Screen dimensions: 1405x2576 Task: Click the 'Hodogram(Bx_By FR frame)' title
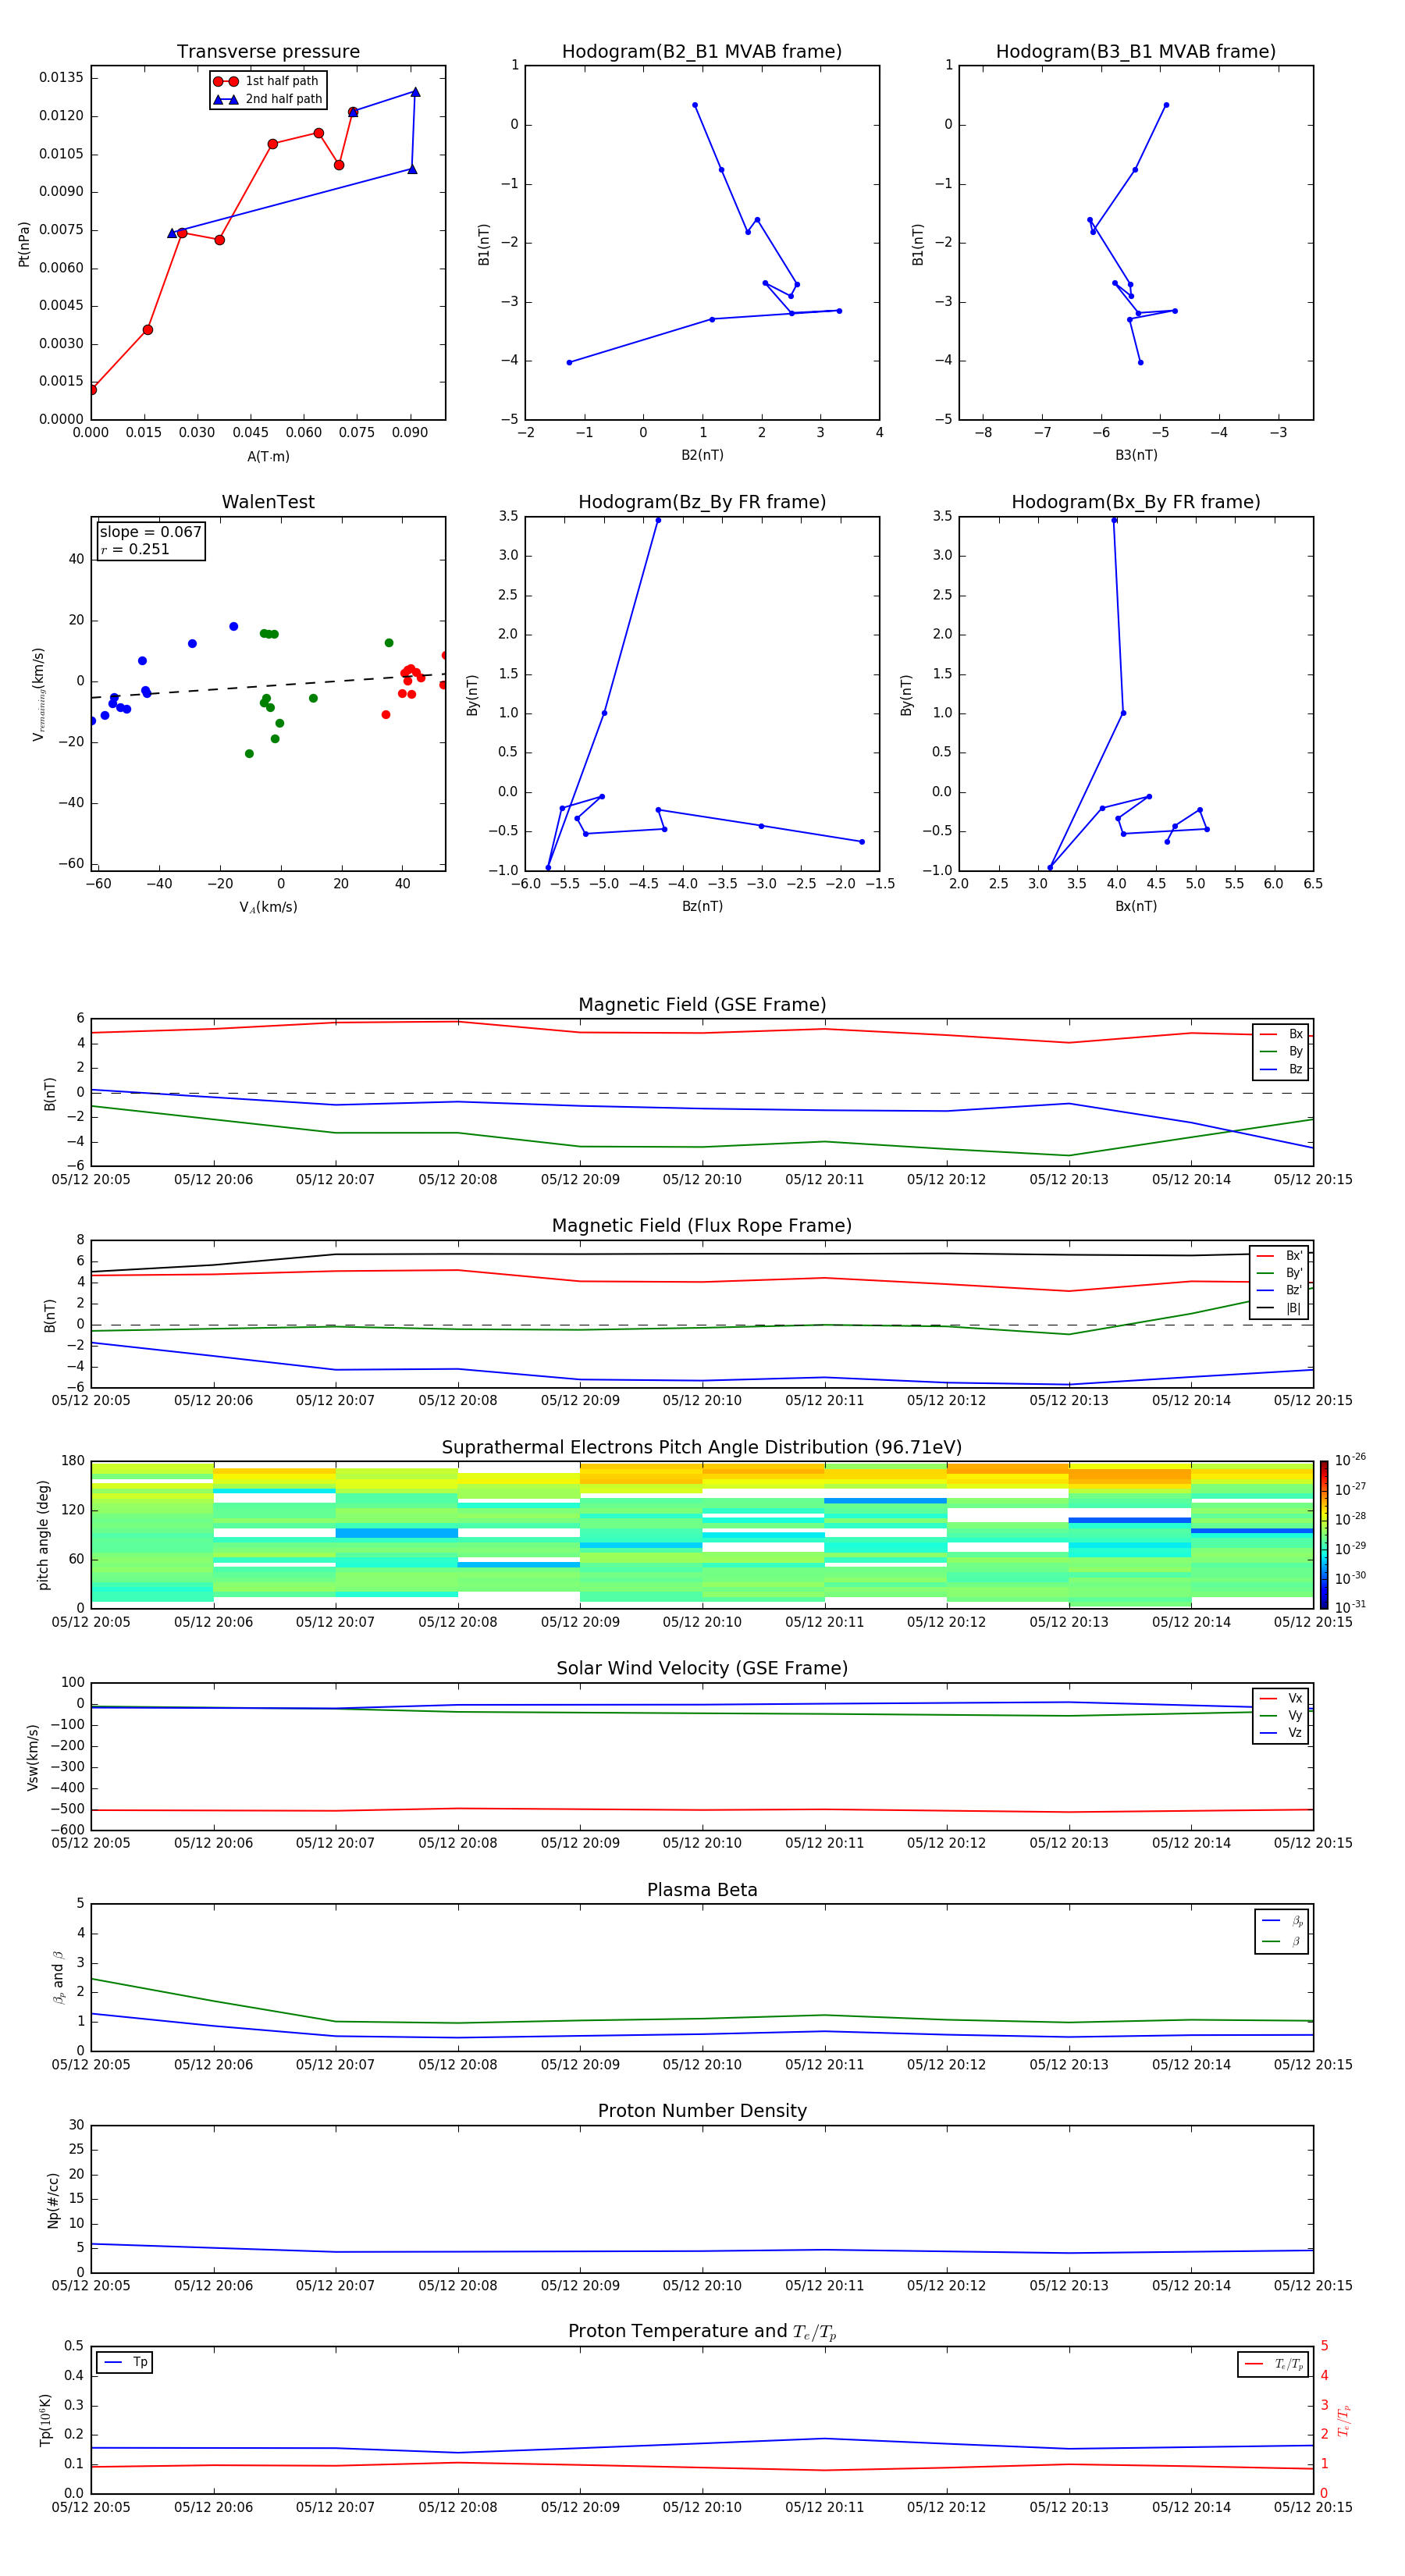(1136, 502)
